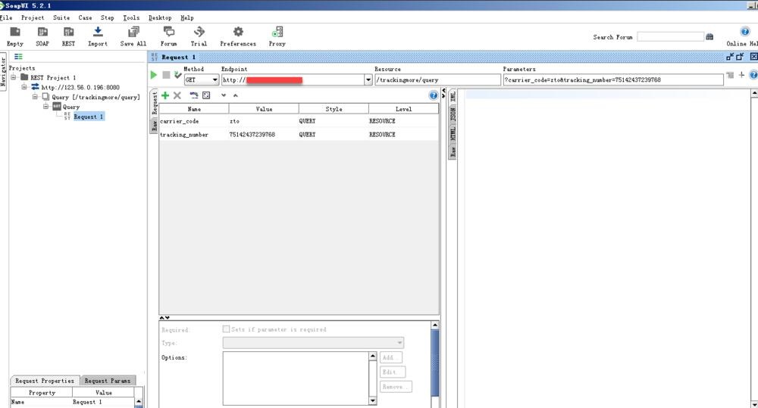Select the Raw request vertical tab
Viewport: 758px width, 408px height.
155,126
